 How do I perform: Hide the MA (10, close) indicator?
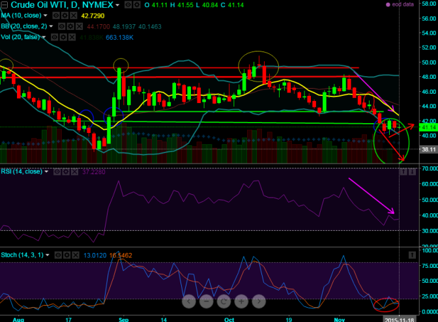[56, 16]
